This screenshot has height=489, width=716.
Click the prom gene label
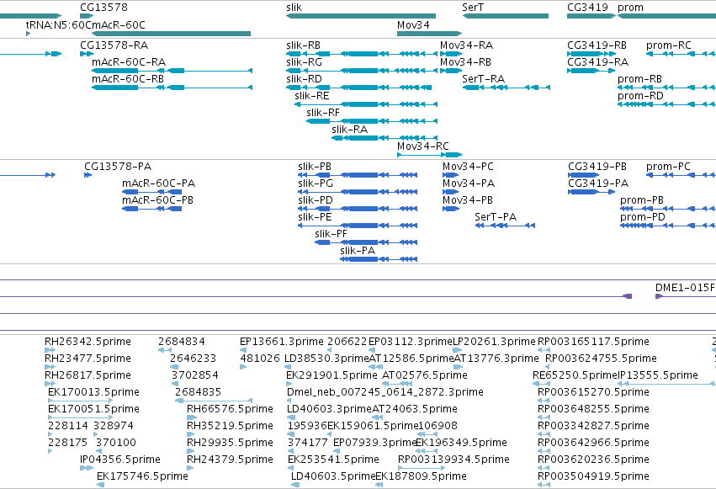coord(630,8)
